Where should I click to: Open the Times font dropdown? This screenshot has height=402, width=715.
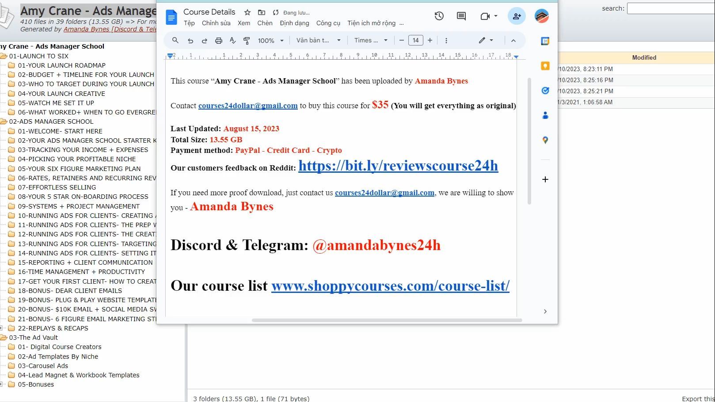point(371,40)
